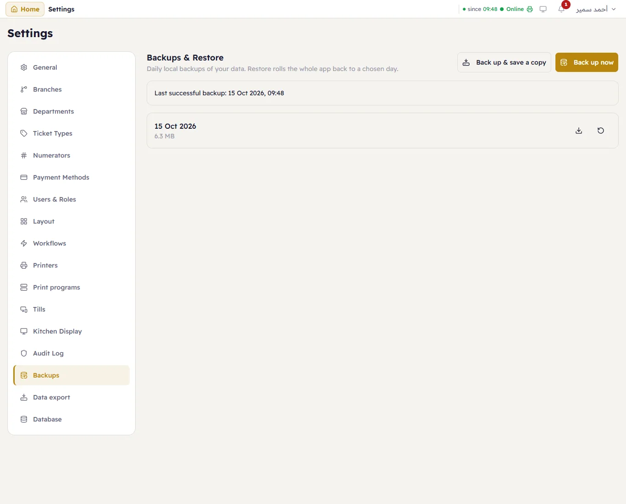Open the Print programs section
Screen dimensions: 626x504
pyautogui.click(x=71, y=287)
